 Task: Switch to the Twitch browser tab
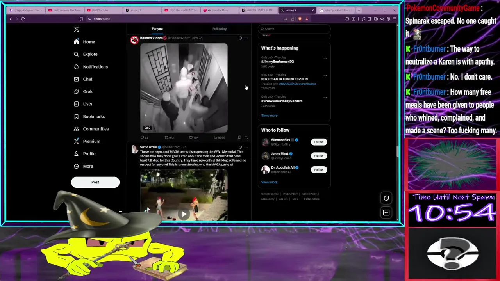pos(26,10)
